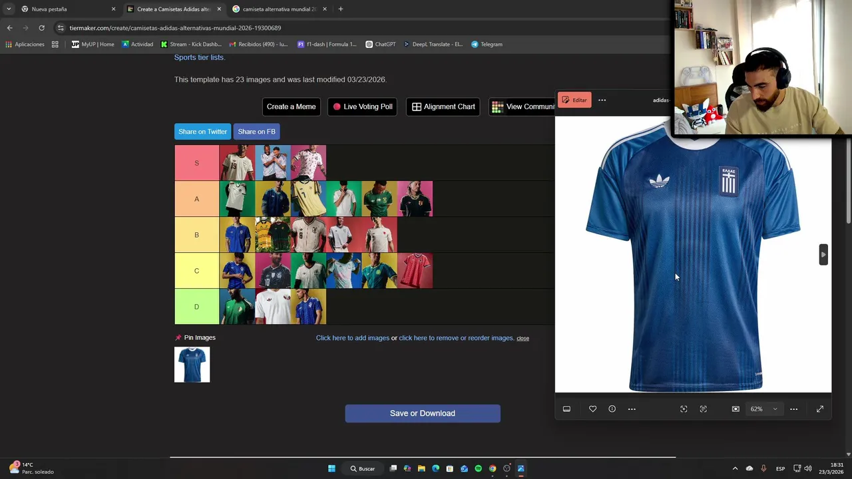Click the small close link
Image resolution: width=852 pixels, height=479 pixels.
click(x=523, y=339)
